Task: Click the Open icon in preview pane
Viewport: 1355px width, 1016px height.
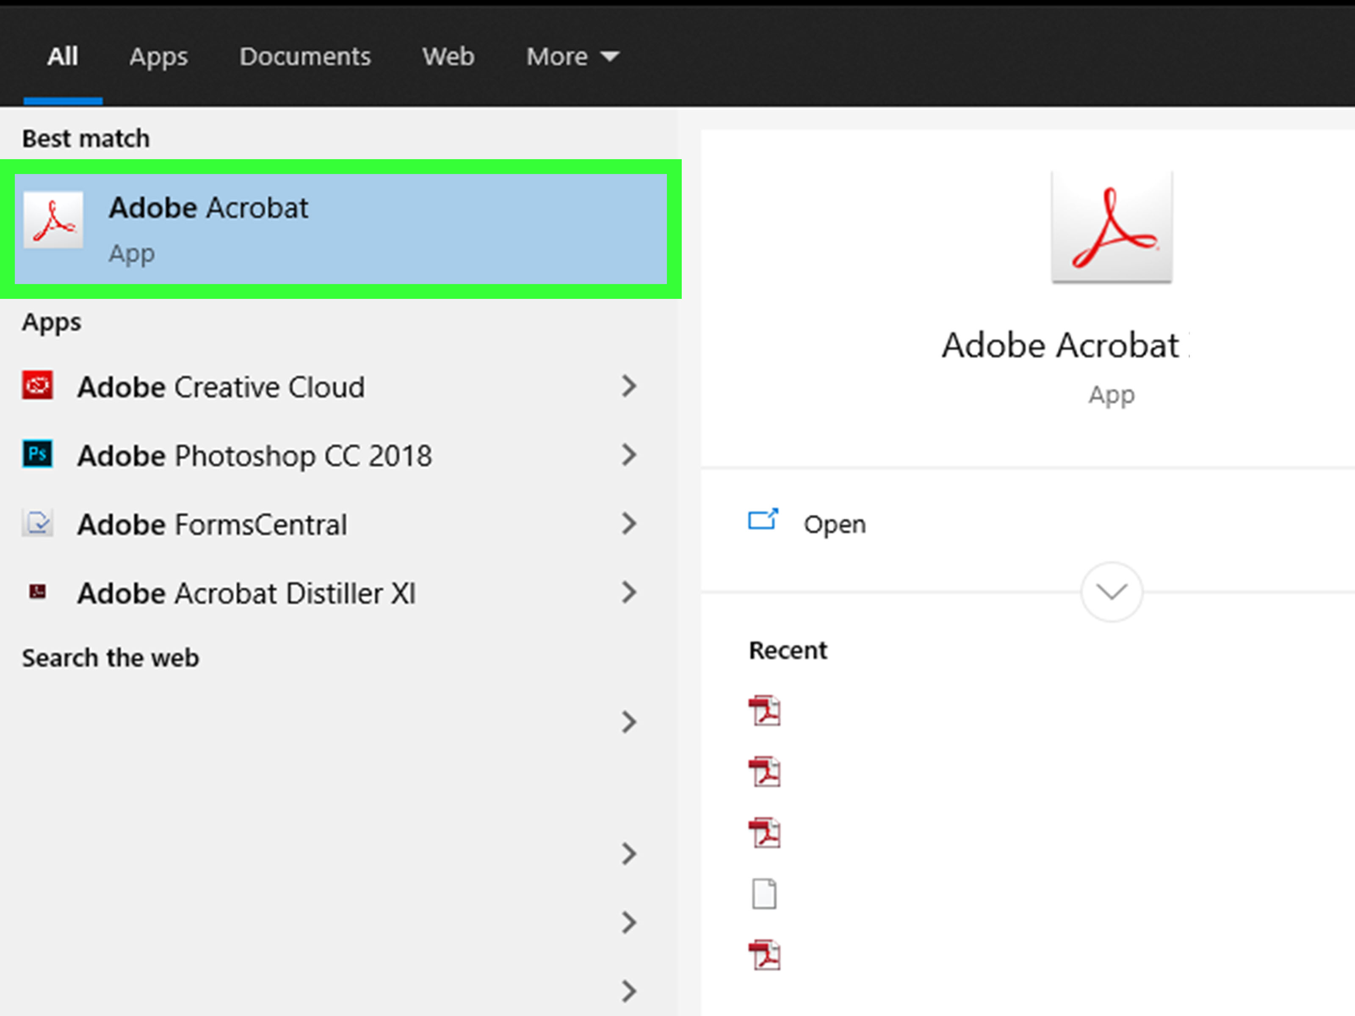Action: (x=763, y=520)
